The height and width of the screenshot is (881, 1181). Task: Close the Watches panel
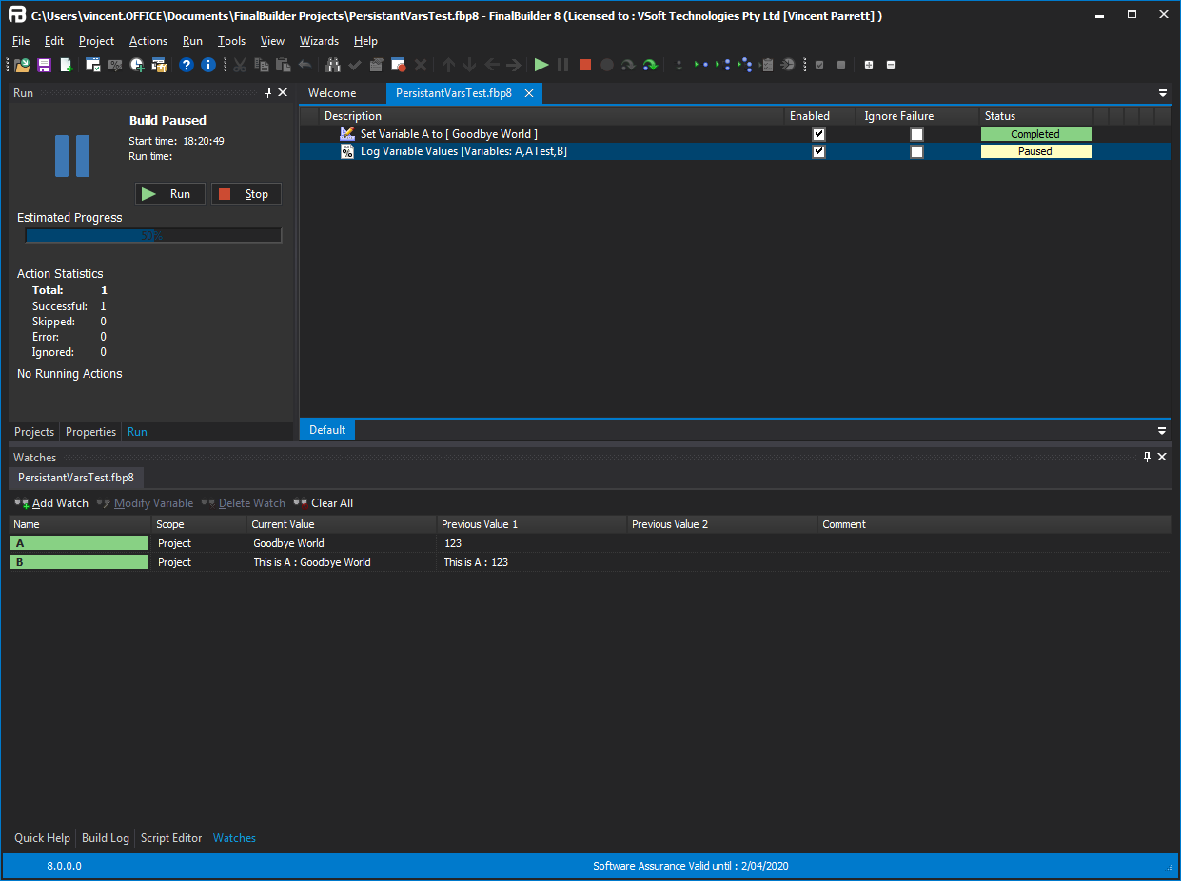(x=1162, y=457)
